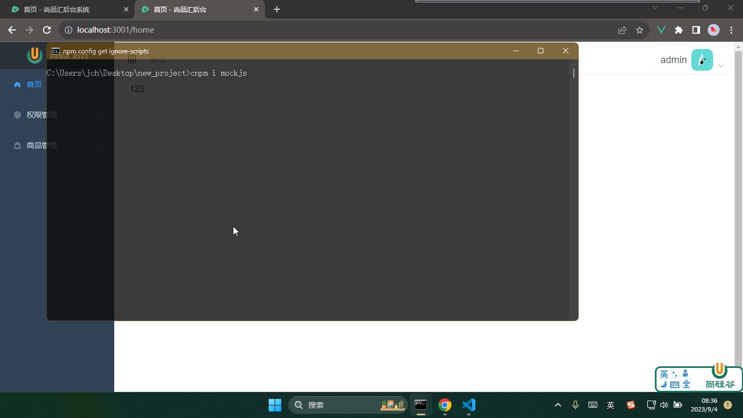The width and height of the screenshot is (743, 418).
Task: Switch to Chrome on the taskbar
Action: (445, 405)
